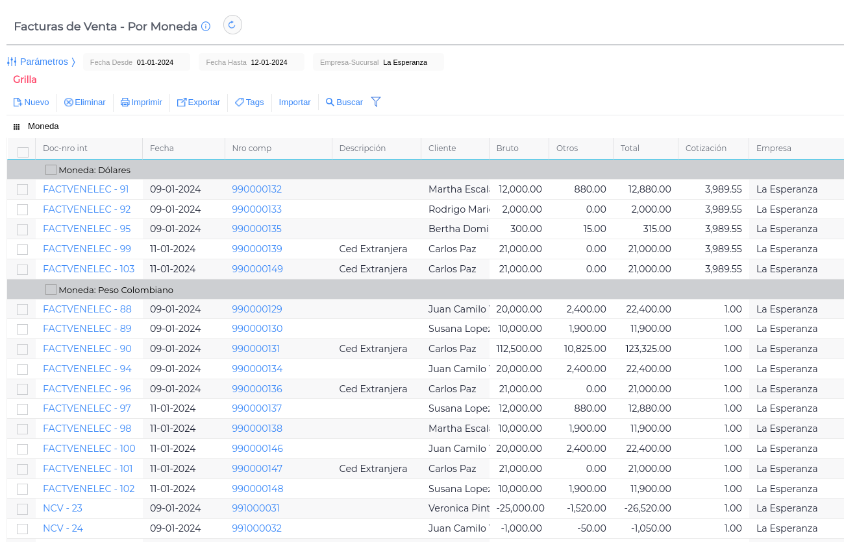844x542 pixels.
Task: Open the filter funnel icon
Action: point(376,102)
